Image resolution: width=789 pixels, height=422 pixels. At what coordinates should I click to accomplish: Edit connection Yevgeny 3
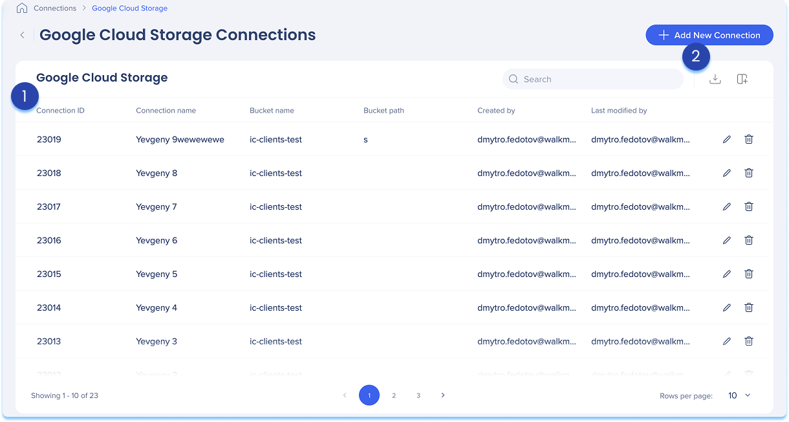click(727, 341)
